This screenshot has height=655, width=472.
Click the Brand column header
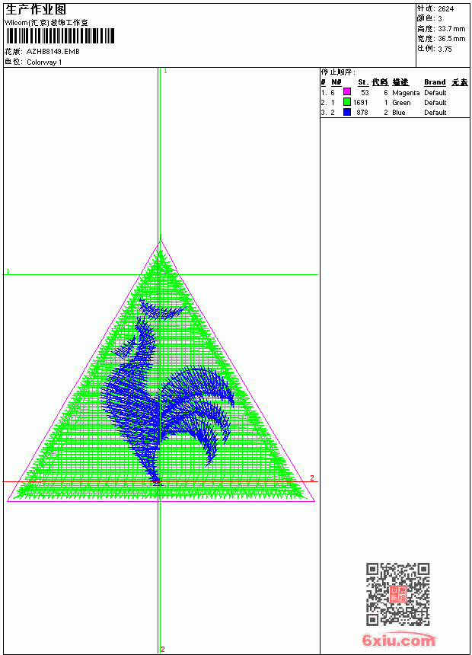435,82
